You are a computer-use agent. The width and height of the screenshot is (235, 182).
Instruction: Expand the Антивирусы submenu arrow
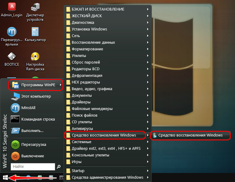[x=148, y=129]
